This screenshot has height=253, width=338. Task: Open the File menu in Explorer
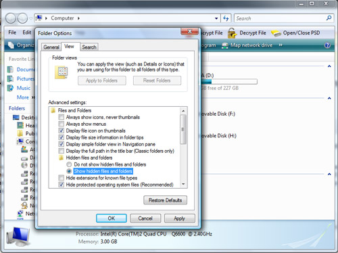click(x=12, y=32)
